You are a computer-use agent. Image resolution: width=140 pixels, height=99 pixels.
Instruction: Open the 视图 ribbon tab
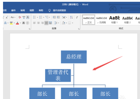[32, 10]
